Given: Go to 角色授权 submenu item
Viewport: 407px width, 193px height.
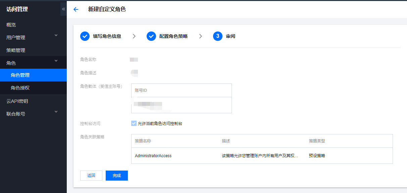Looking at the screenshot, I should (20, 88).
